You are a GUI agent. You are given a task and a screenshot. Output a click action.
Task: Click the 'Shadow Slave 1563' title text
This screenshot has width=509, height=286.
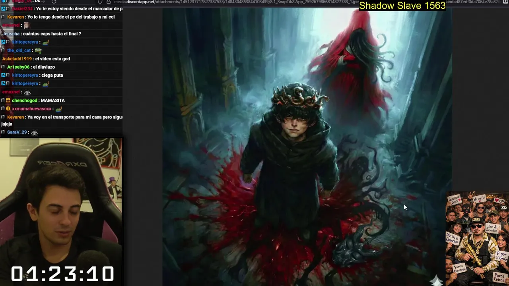point(402,6)
